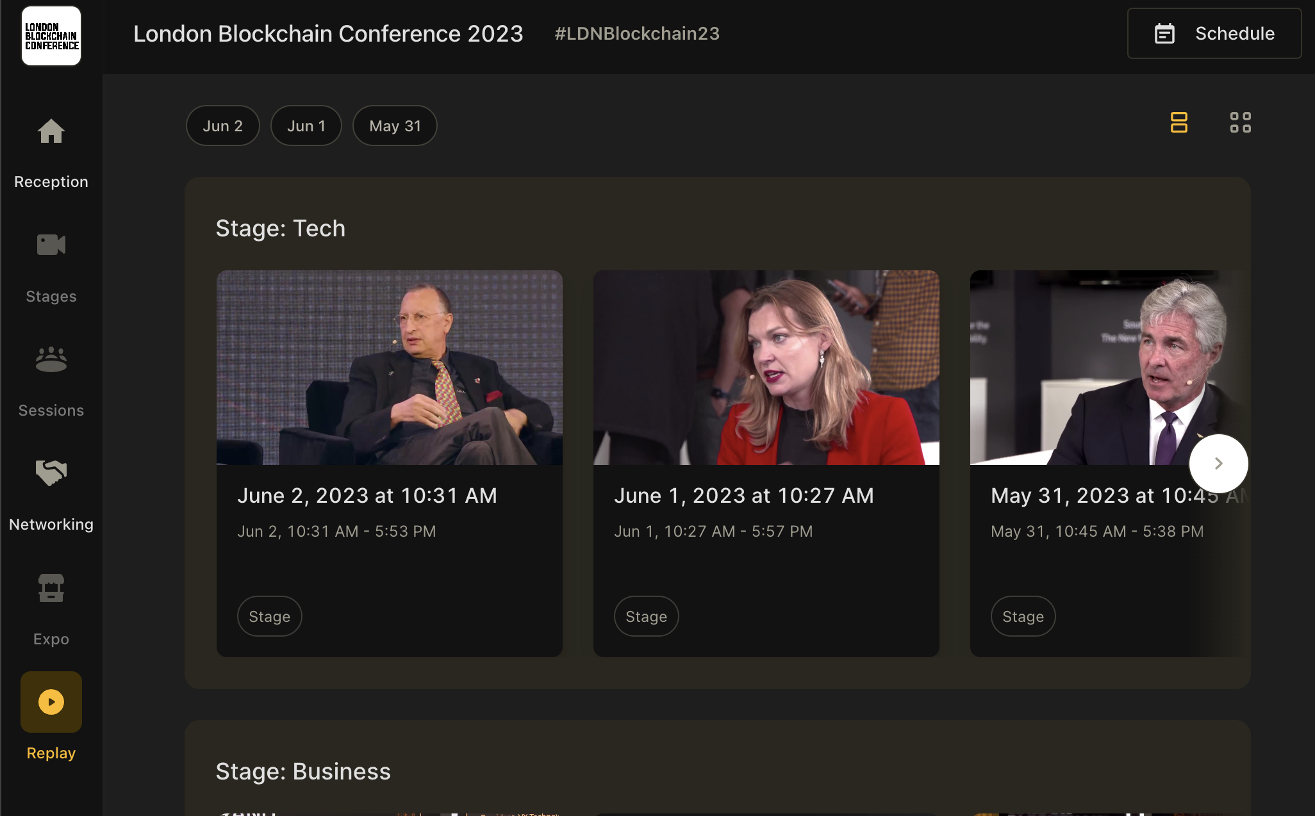Click the 'Stage: Tech' heading
The width and height of the screenshot is (1315, 816).
[281, 229]
